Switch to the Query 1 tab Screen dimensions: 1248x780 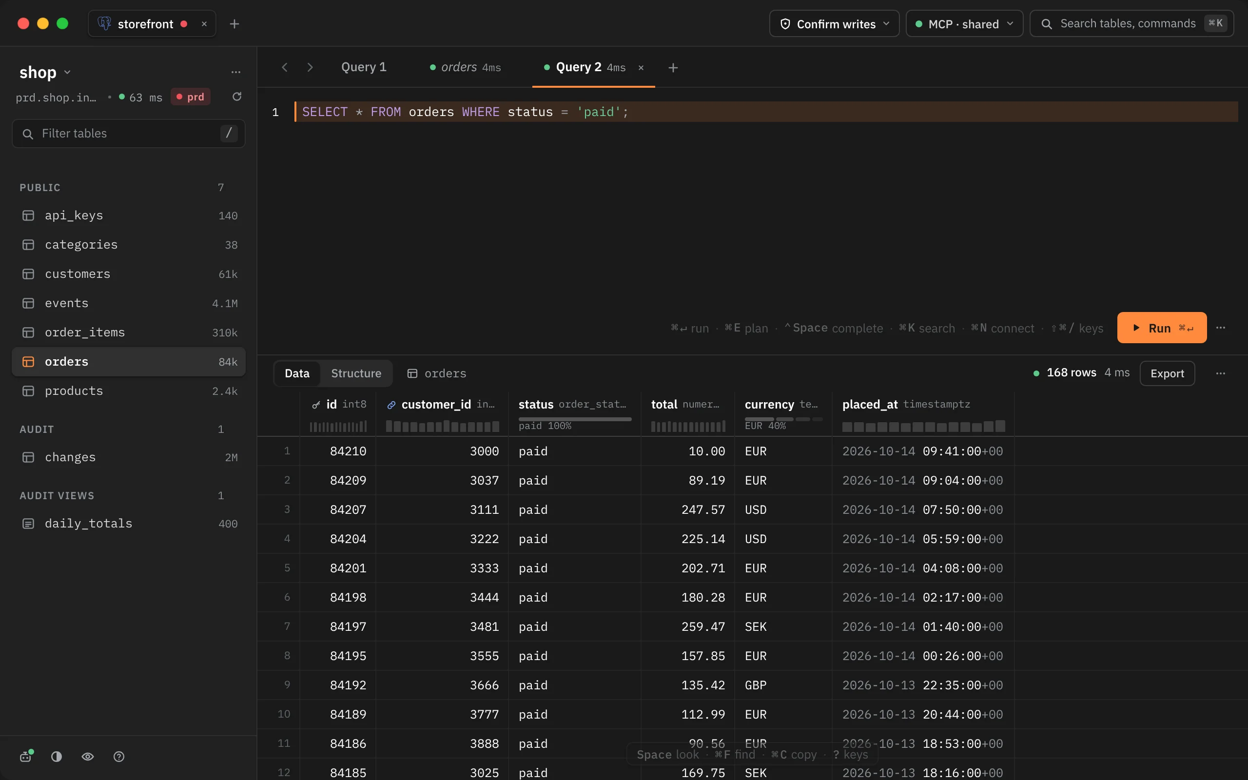click(364, 67)
